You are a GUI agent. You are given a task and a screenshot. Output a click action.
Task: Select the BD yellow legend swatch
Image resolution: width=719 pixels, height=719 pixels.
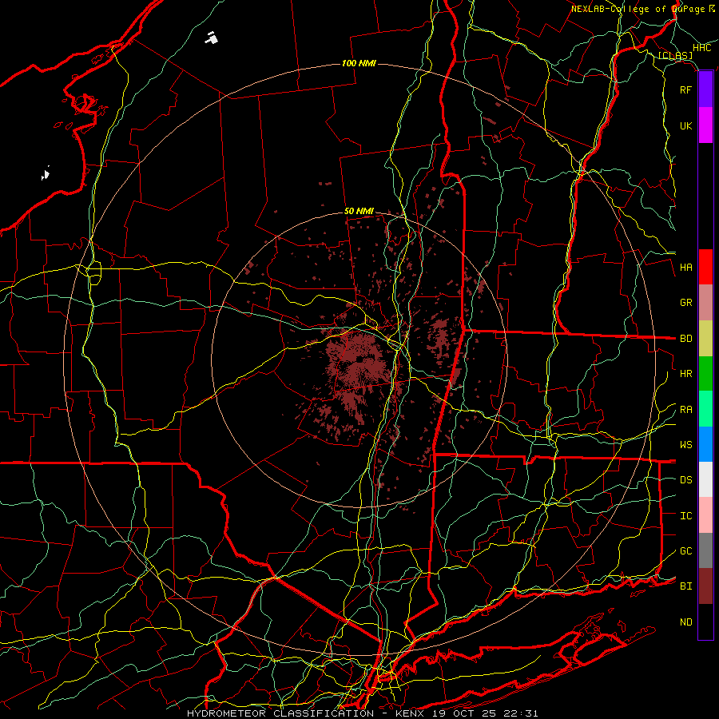click(x=705, y=339)
